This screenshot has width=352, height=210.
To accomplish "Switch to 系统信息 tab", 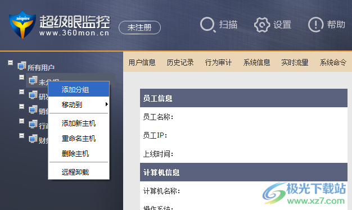I will pyautogui.click(x=256, y=62).
